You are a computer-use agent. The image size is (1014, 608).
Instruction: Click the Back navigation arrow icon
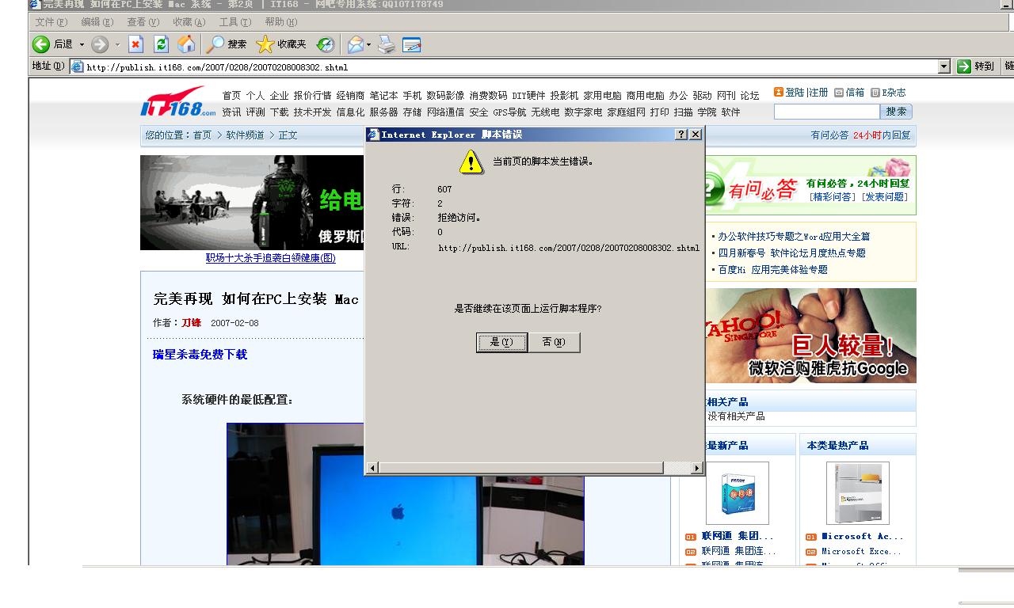(41, 44)
